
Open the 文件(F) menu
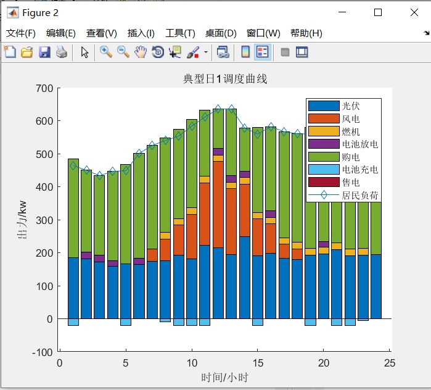(21, 33)
